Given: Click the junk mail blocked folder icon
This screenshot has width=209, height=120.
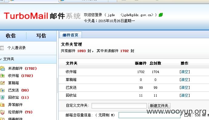Looking at the screenshot, I should [x=2, y=112].
